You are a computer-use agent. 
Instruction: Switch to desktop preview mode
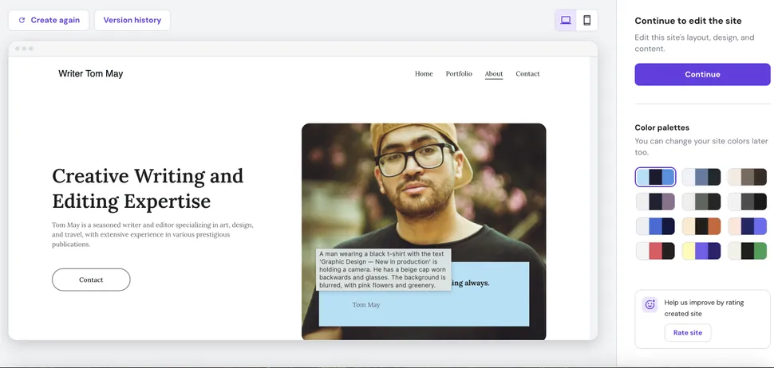pyautogui.click(x=566, y=21)
